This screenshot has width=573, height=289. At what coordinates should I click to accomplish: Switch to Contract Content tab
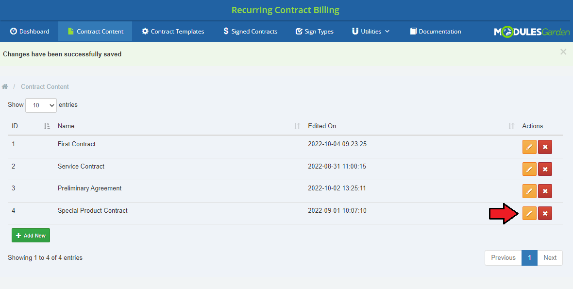(95, 32)
